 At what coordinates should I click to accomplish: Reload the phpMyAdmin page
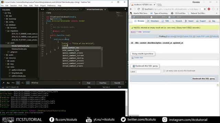(x=139, y=9)
